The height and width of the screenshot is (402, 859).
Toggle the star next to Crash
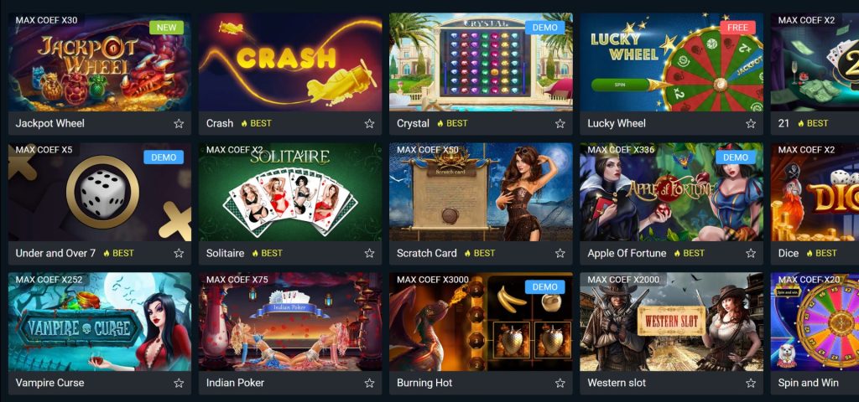point(369,124)
